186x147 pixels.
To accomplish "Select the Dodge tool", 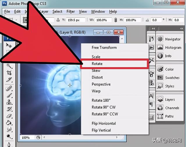I will point(9,137).
